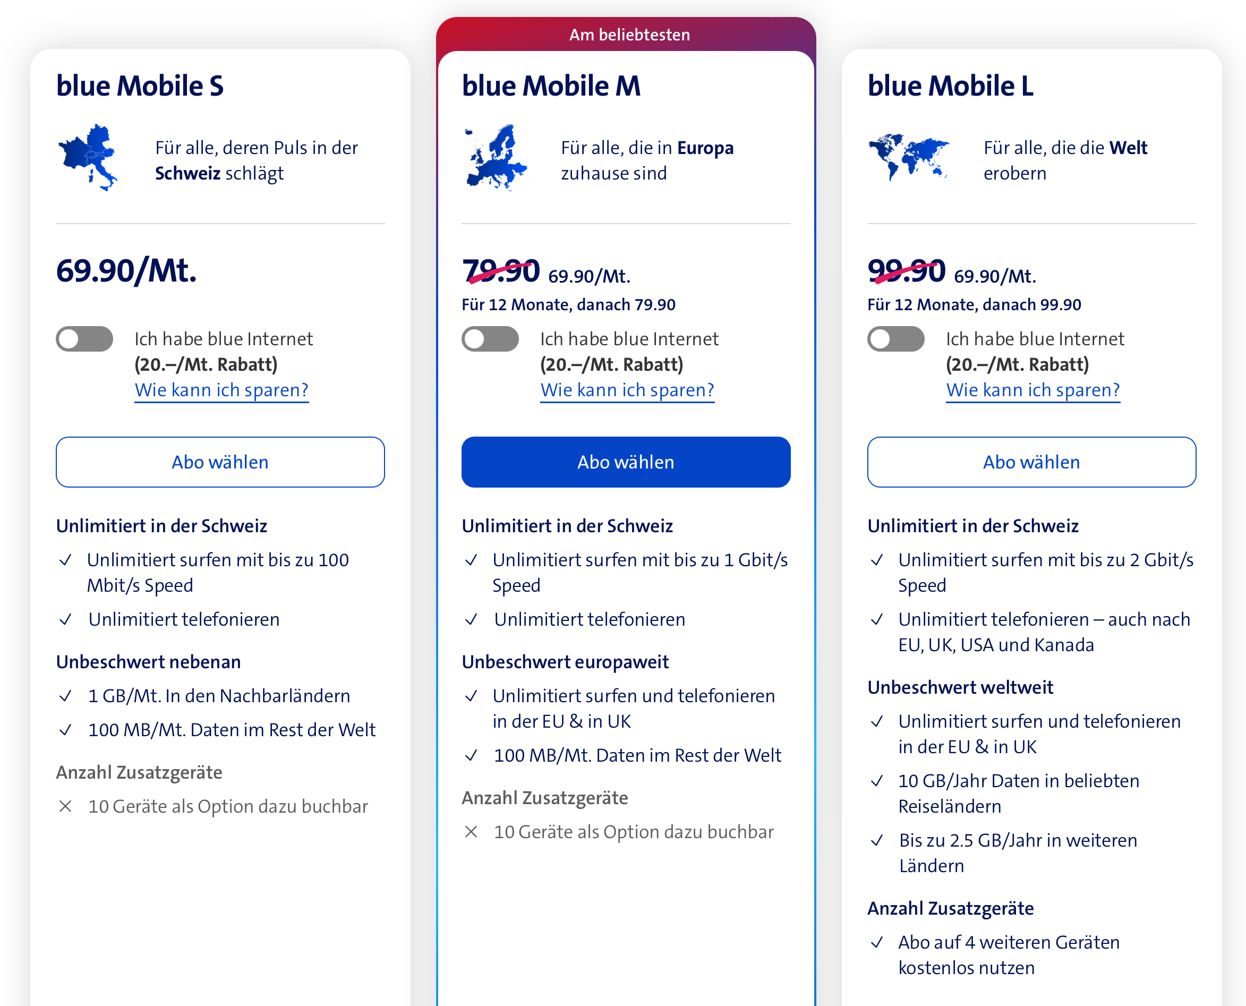Click the blue Mobile M plan title
Screen dimensions: 1246x1006
pyautogui.click(x=551, y=86)
